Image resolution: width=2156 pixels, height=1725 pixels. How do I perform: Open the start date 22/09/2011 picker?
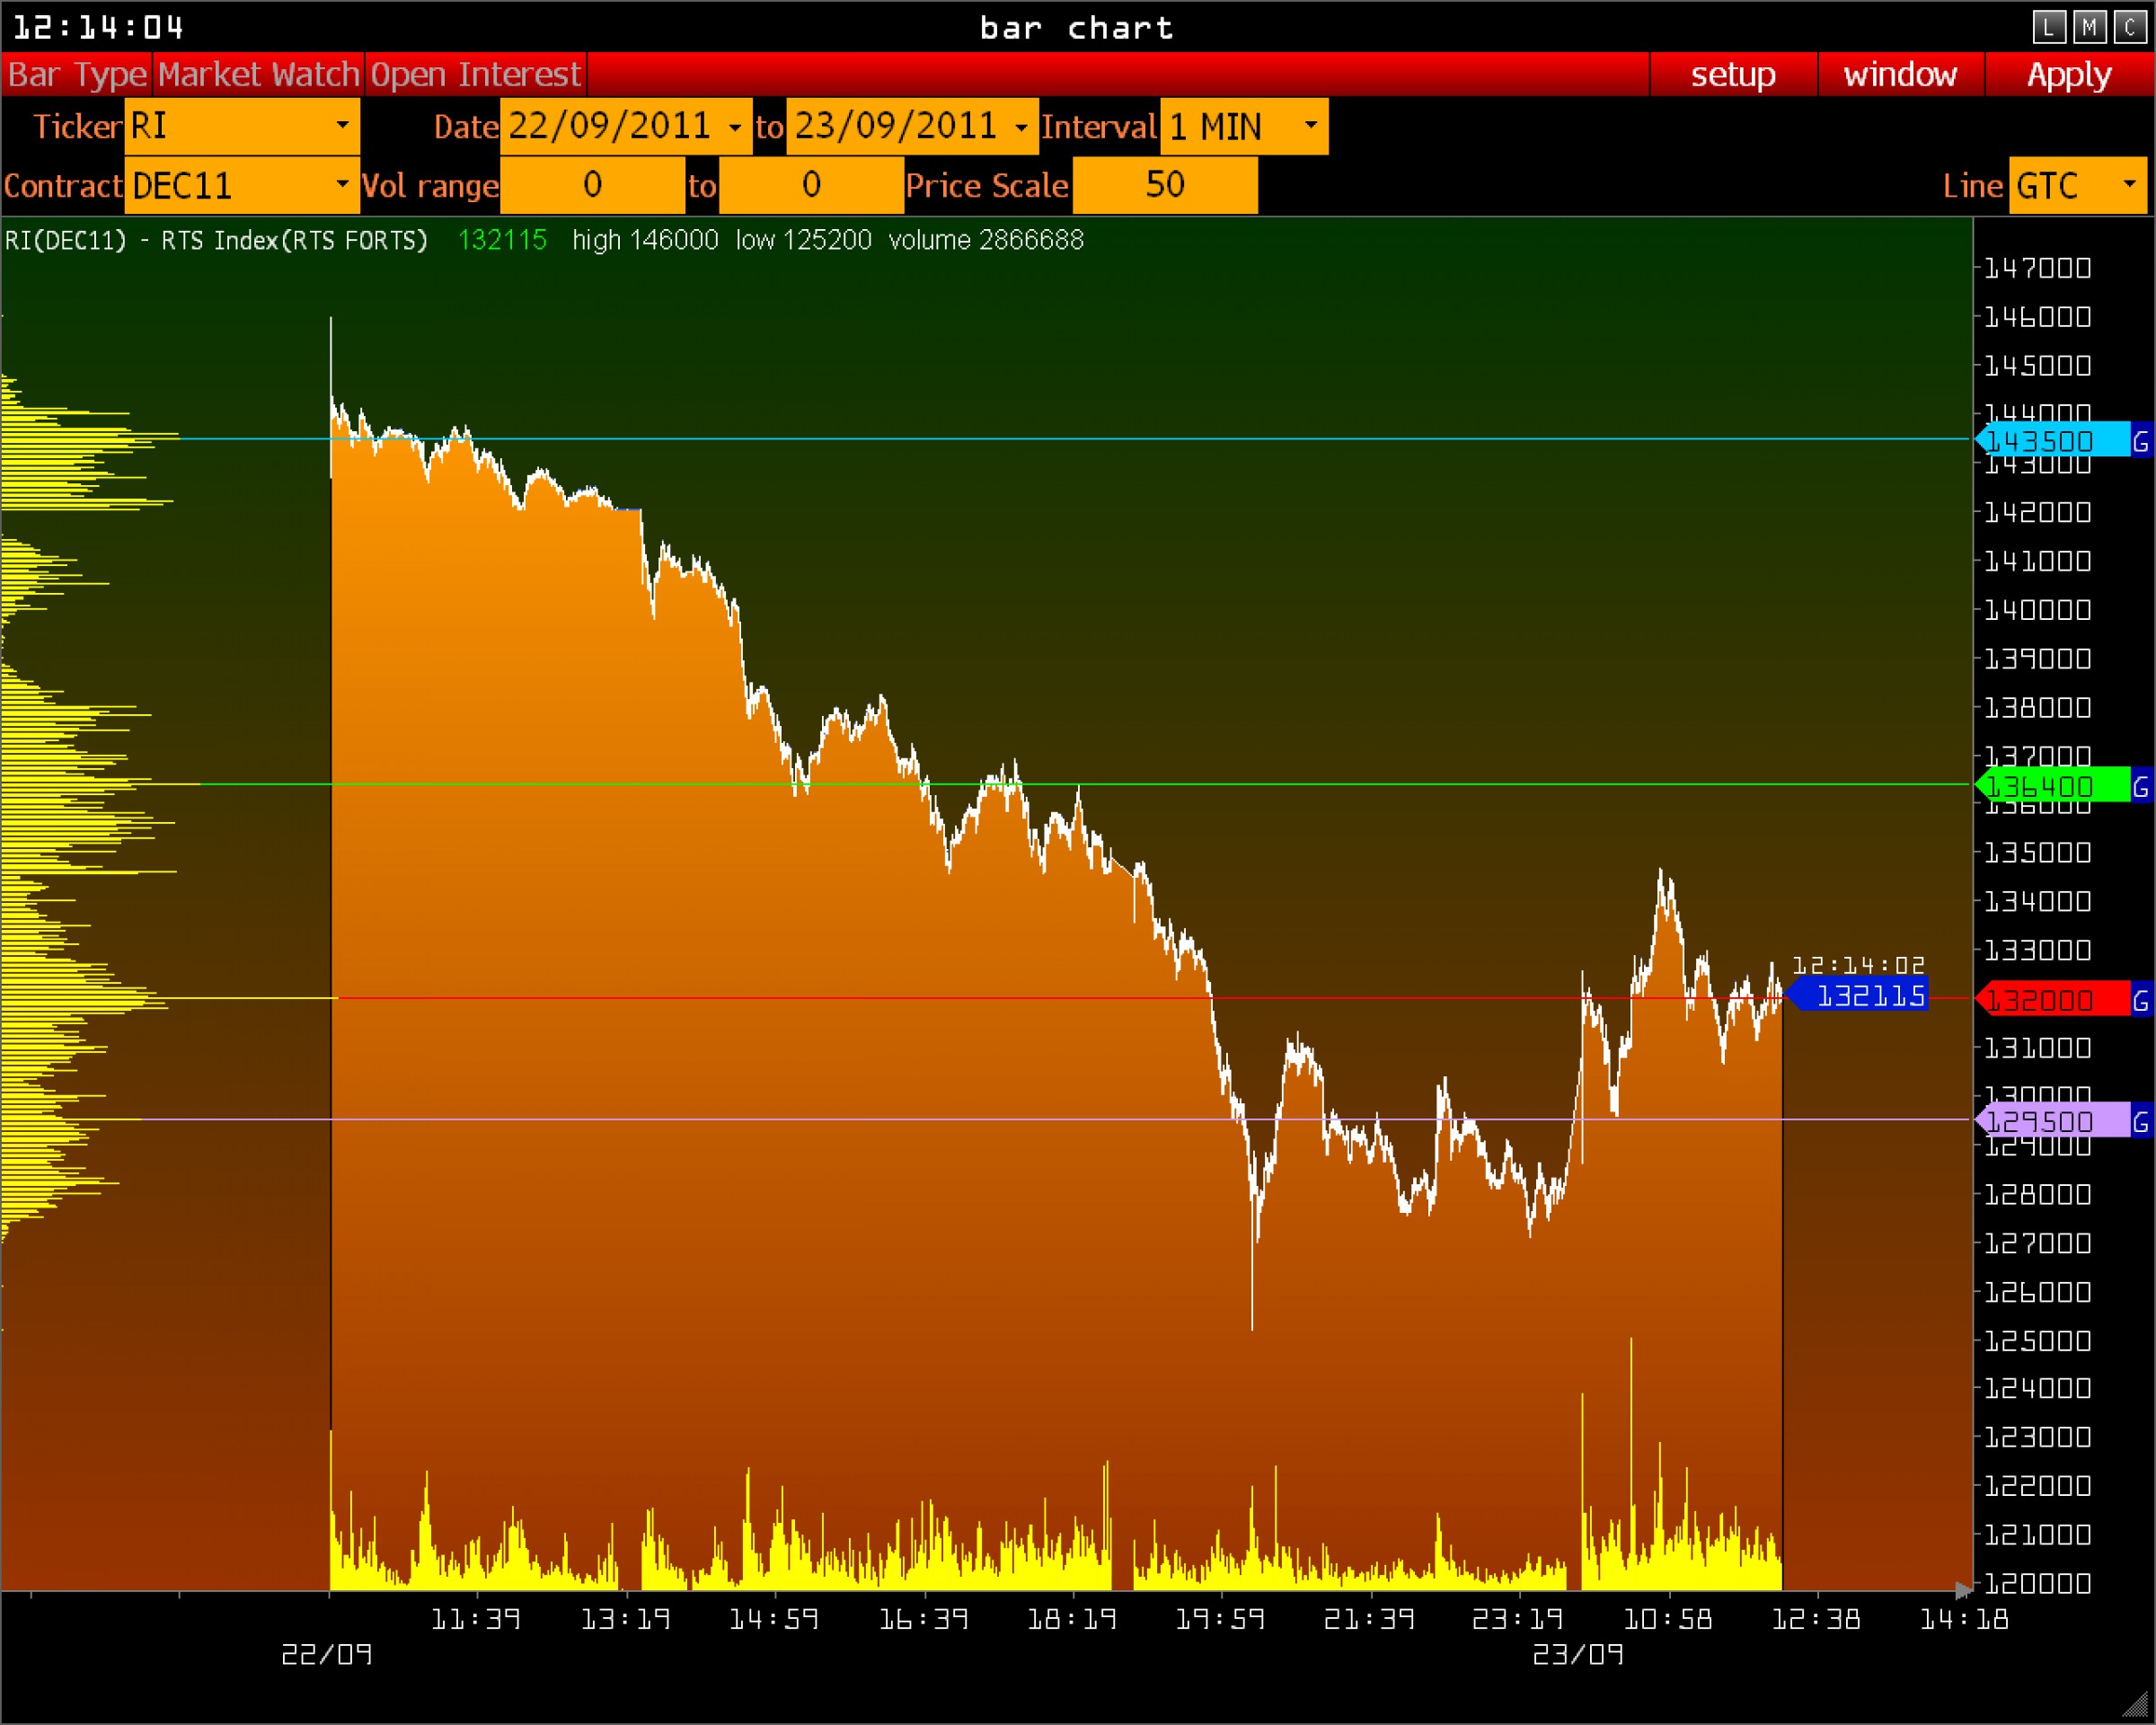coord(735,127)
